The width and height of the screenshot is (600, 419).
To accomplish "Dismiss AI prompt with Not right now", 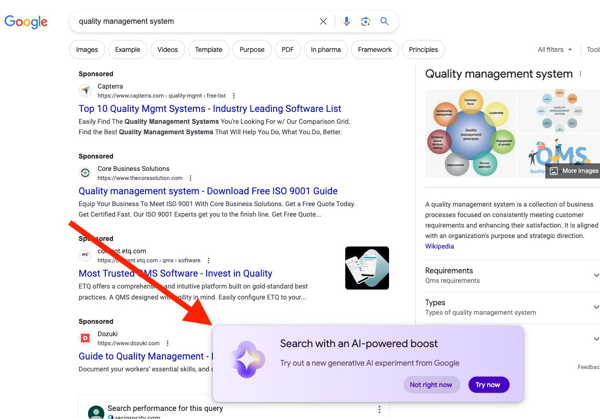I will coord(431,385).
